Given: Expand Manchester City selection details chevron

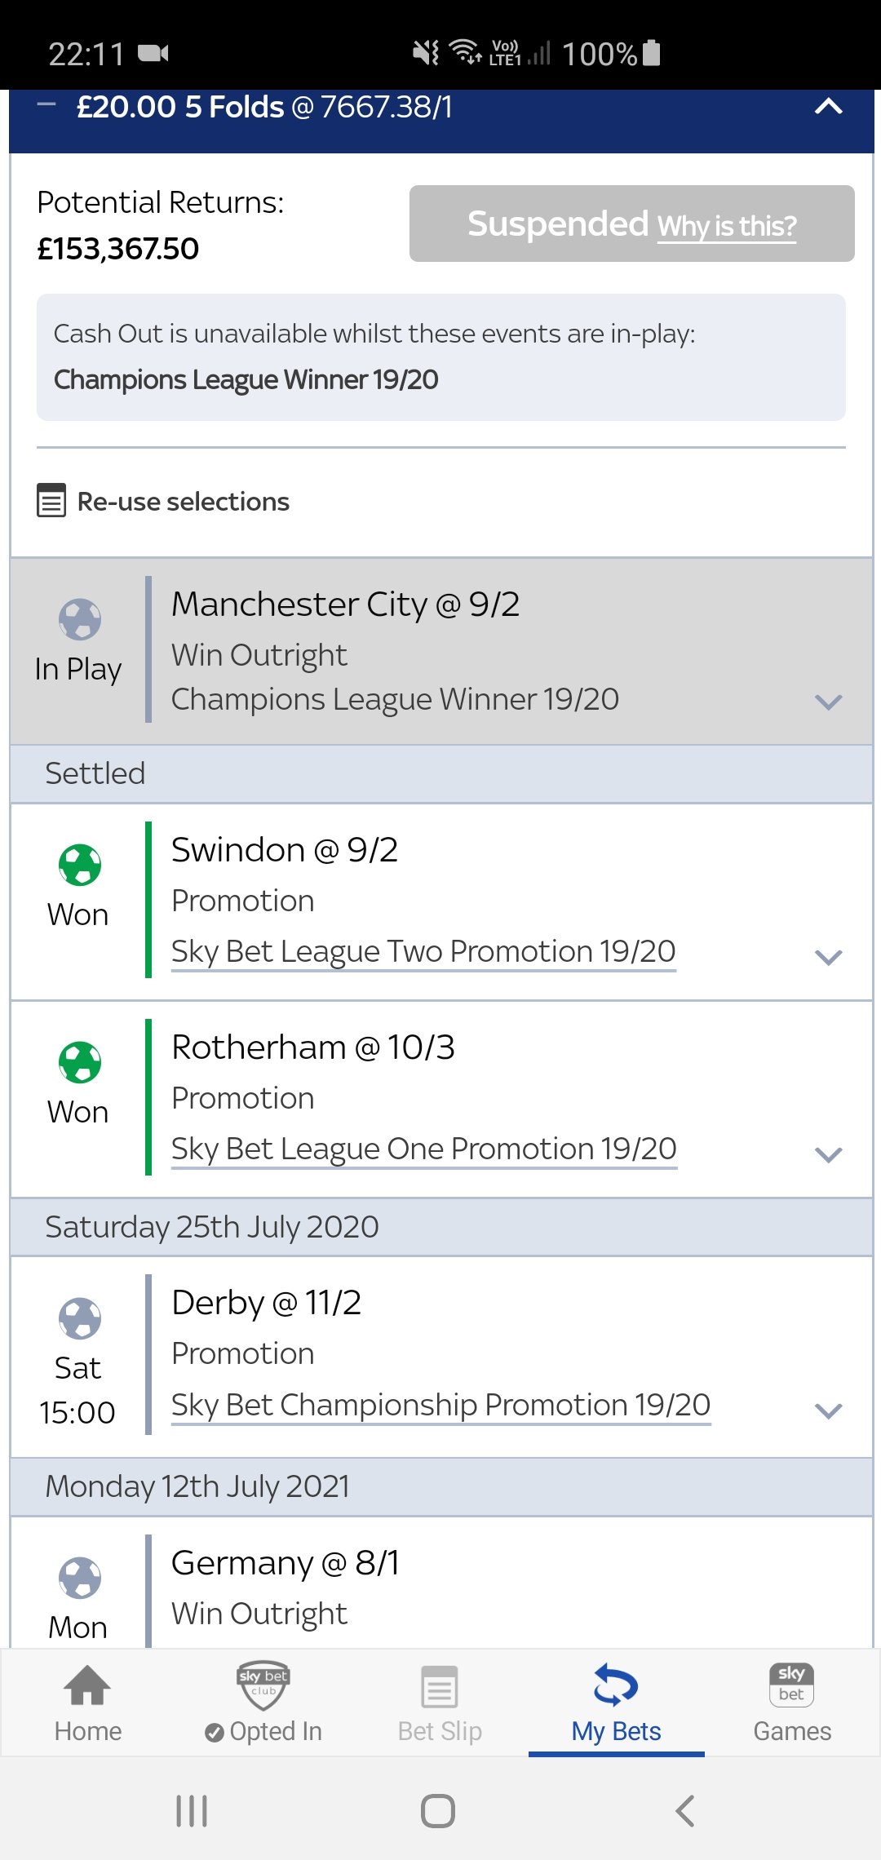Looking at the screenshot, I should [829, 702].
